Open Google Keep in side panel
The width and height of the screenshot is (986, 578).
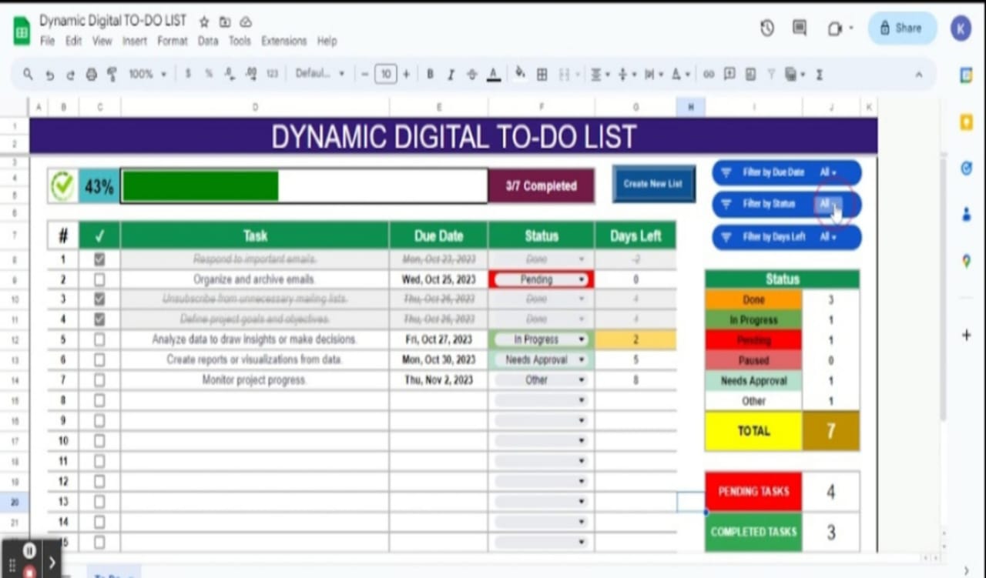tap(966, 122)
